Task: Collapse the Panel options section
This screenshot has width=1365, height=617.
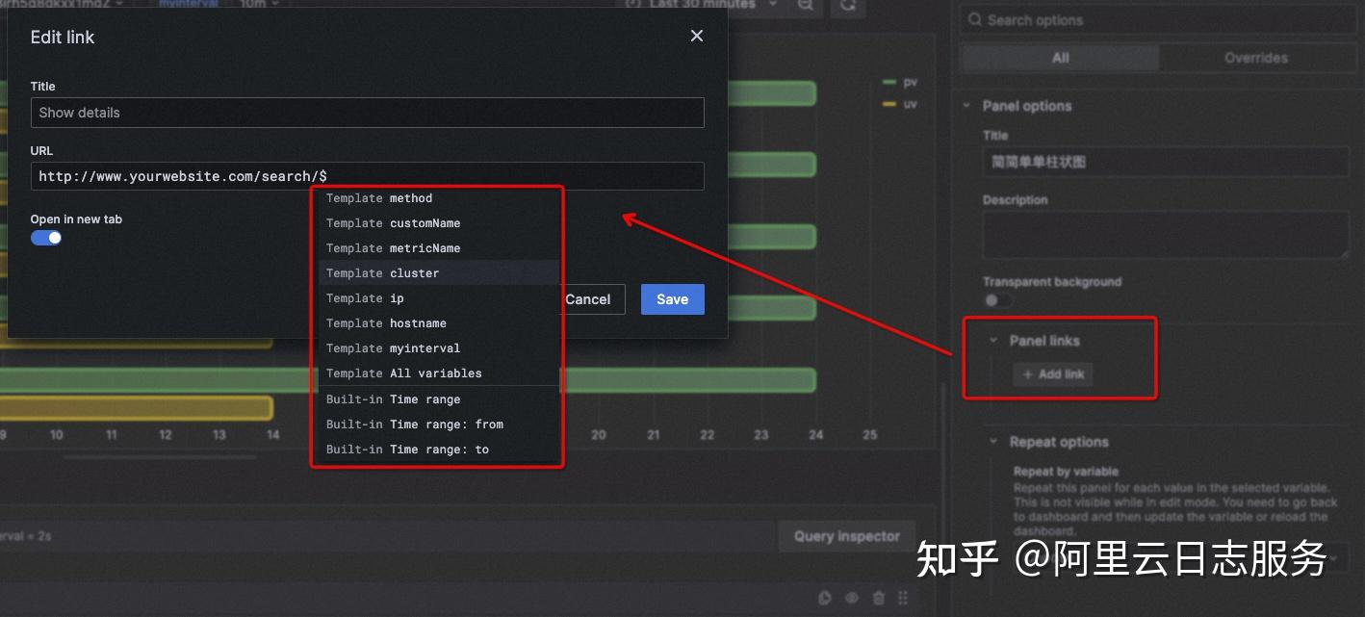Action: click(966, 106)
